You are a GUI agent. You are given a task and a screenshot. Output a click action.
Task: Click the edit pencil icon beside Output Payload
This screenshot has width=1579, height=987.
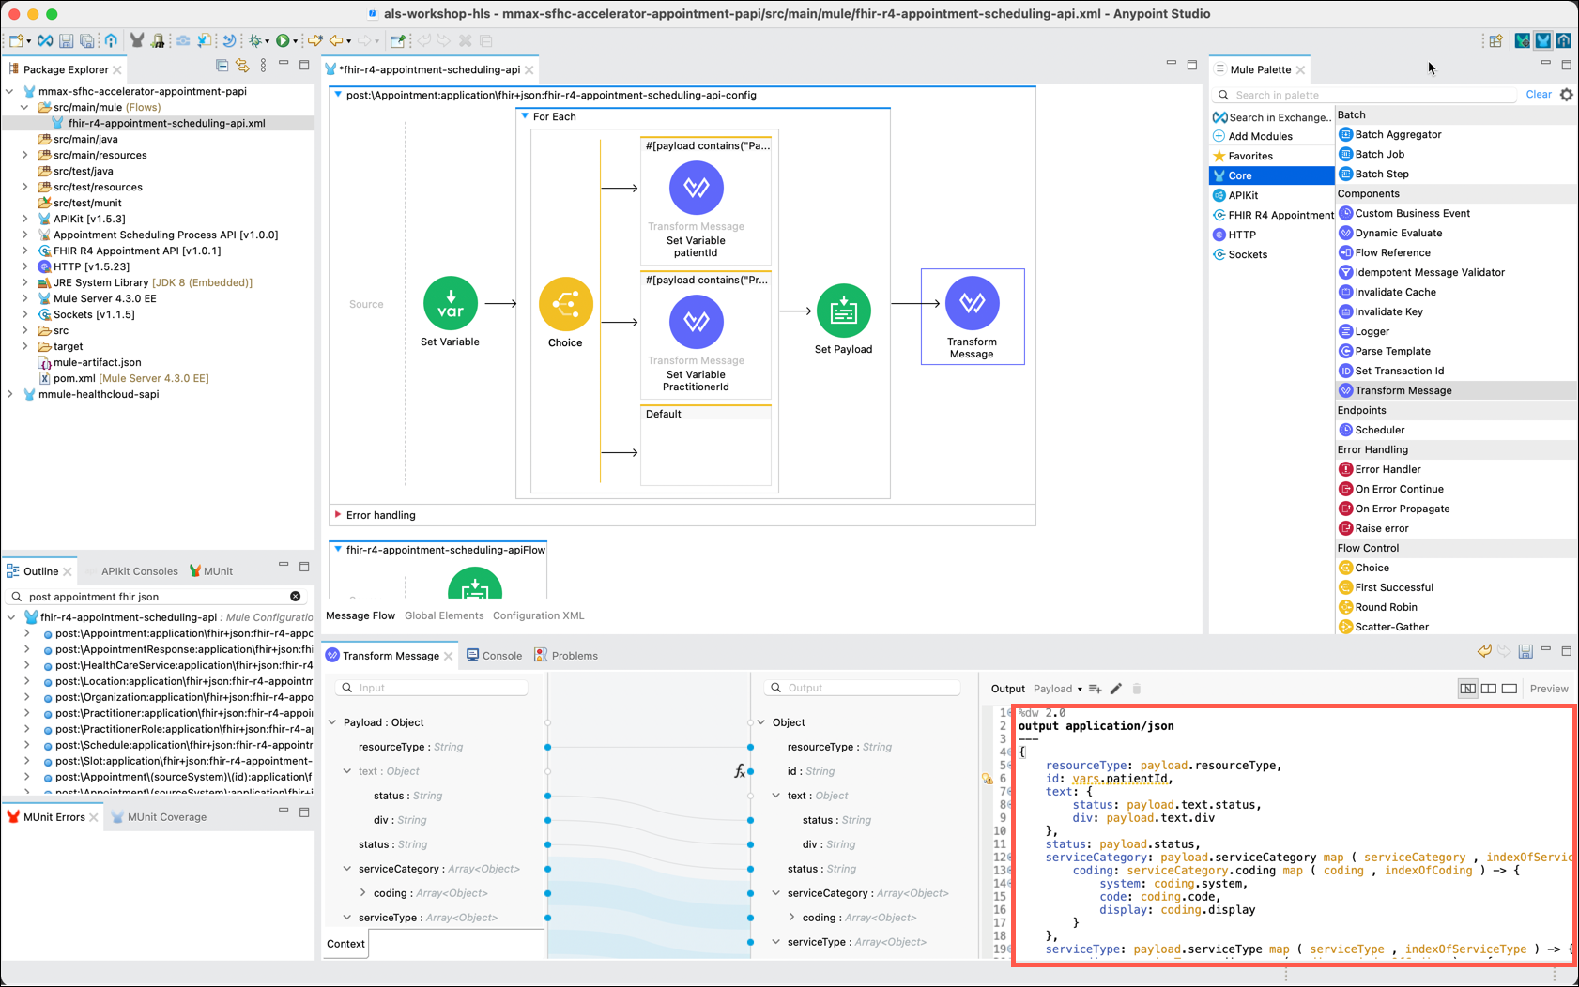point(1115,689)
